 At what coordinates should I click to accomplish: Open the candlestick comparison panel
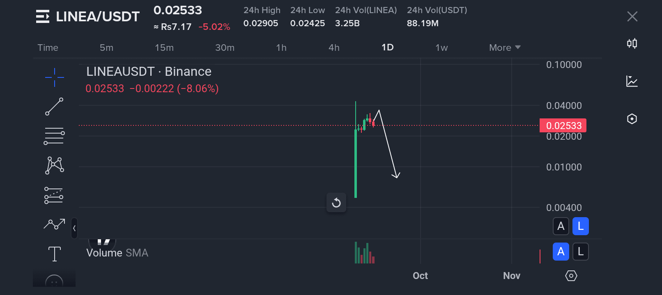coord(632,43)
